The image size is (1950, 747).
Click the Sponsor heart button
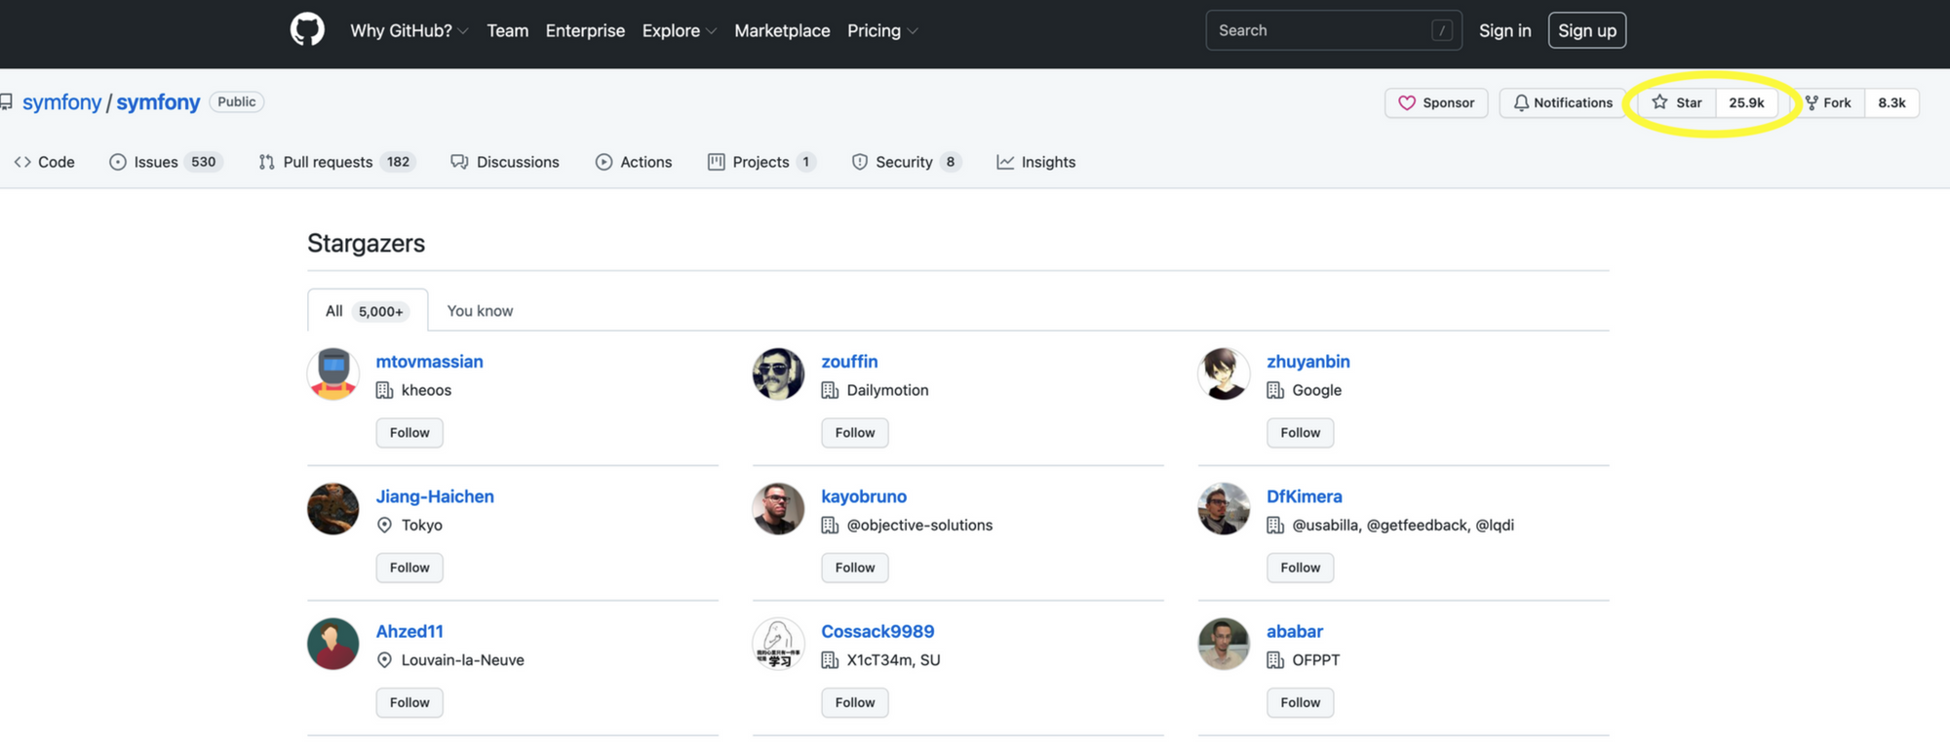click(1436, 102)
